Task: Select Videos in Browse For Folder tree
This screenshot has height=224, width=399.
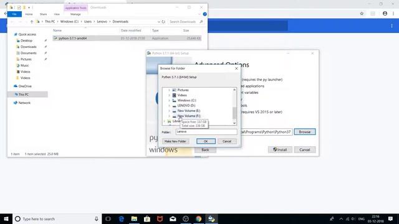Action: pyautogui.click(x=182, y=95)
